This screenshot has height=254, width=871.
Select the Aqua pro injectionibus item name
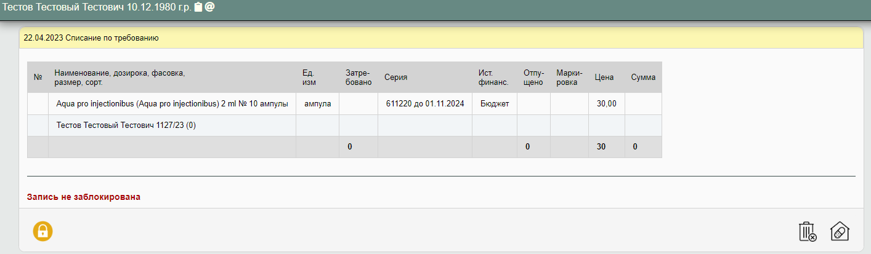172,103
